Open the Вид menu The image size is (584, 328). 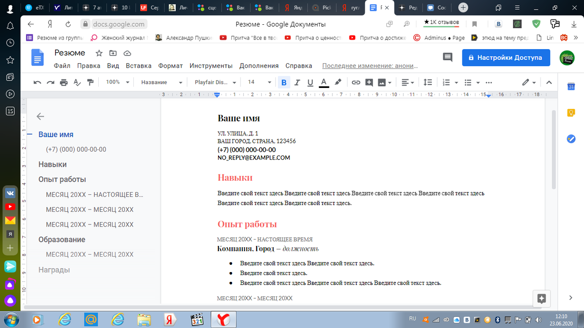(x=113, y=66)
